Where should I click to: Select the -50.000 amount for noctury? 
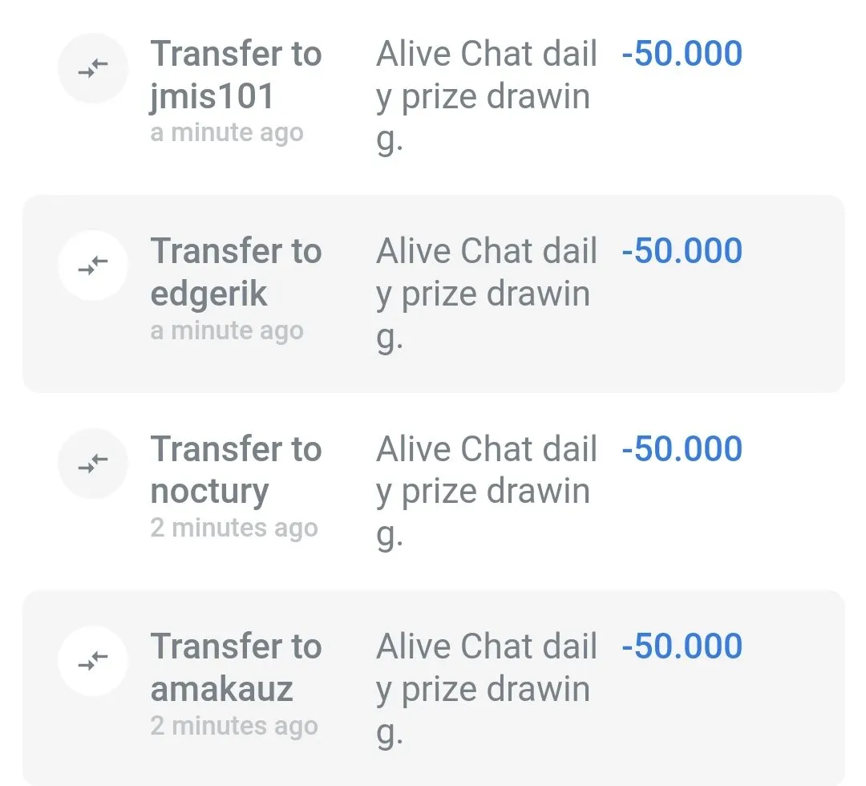click(x=682, y=449)
